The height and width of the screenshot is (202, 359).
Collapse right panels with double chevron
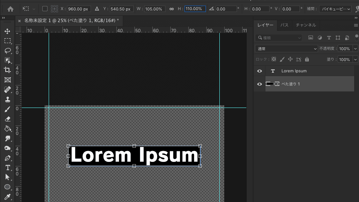coord(356,18)
